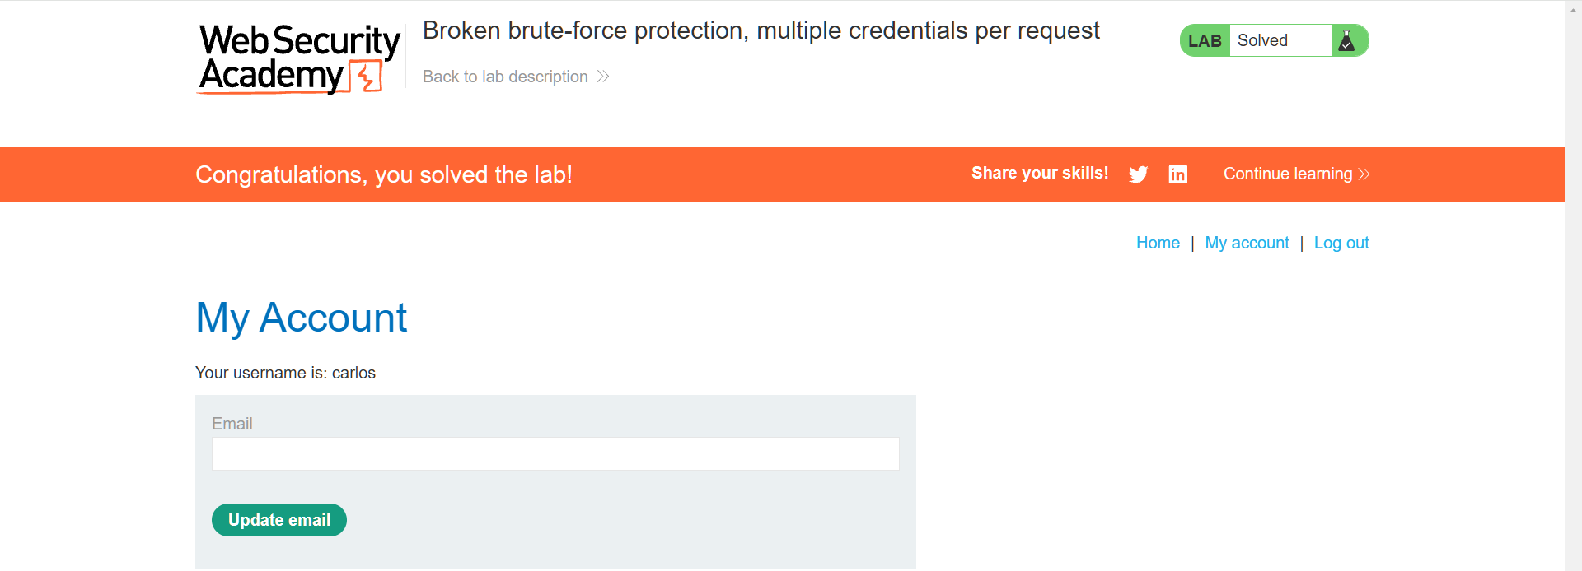Viewport: 1582px width, 571px height.
Task: Select the Log out link
Action: (x=1341, y=243)
